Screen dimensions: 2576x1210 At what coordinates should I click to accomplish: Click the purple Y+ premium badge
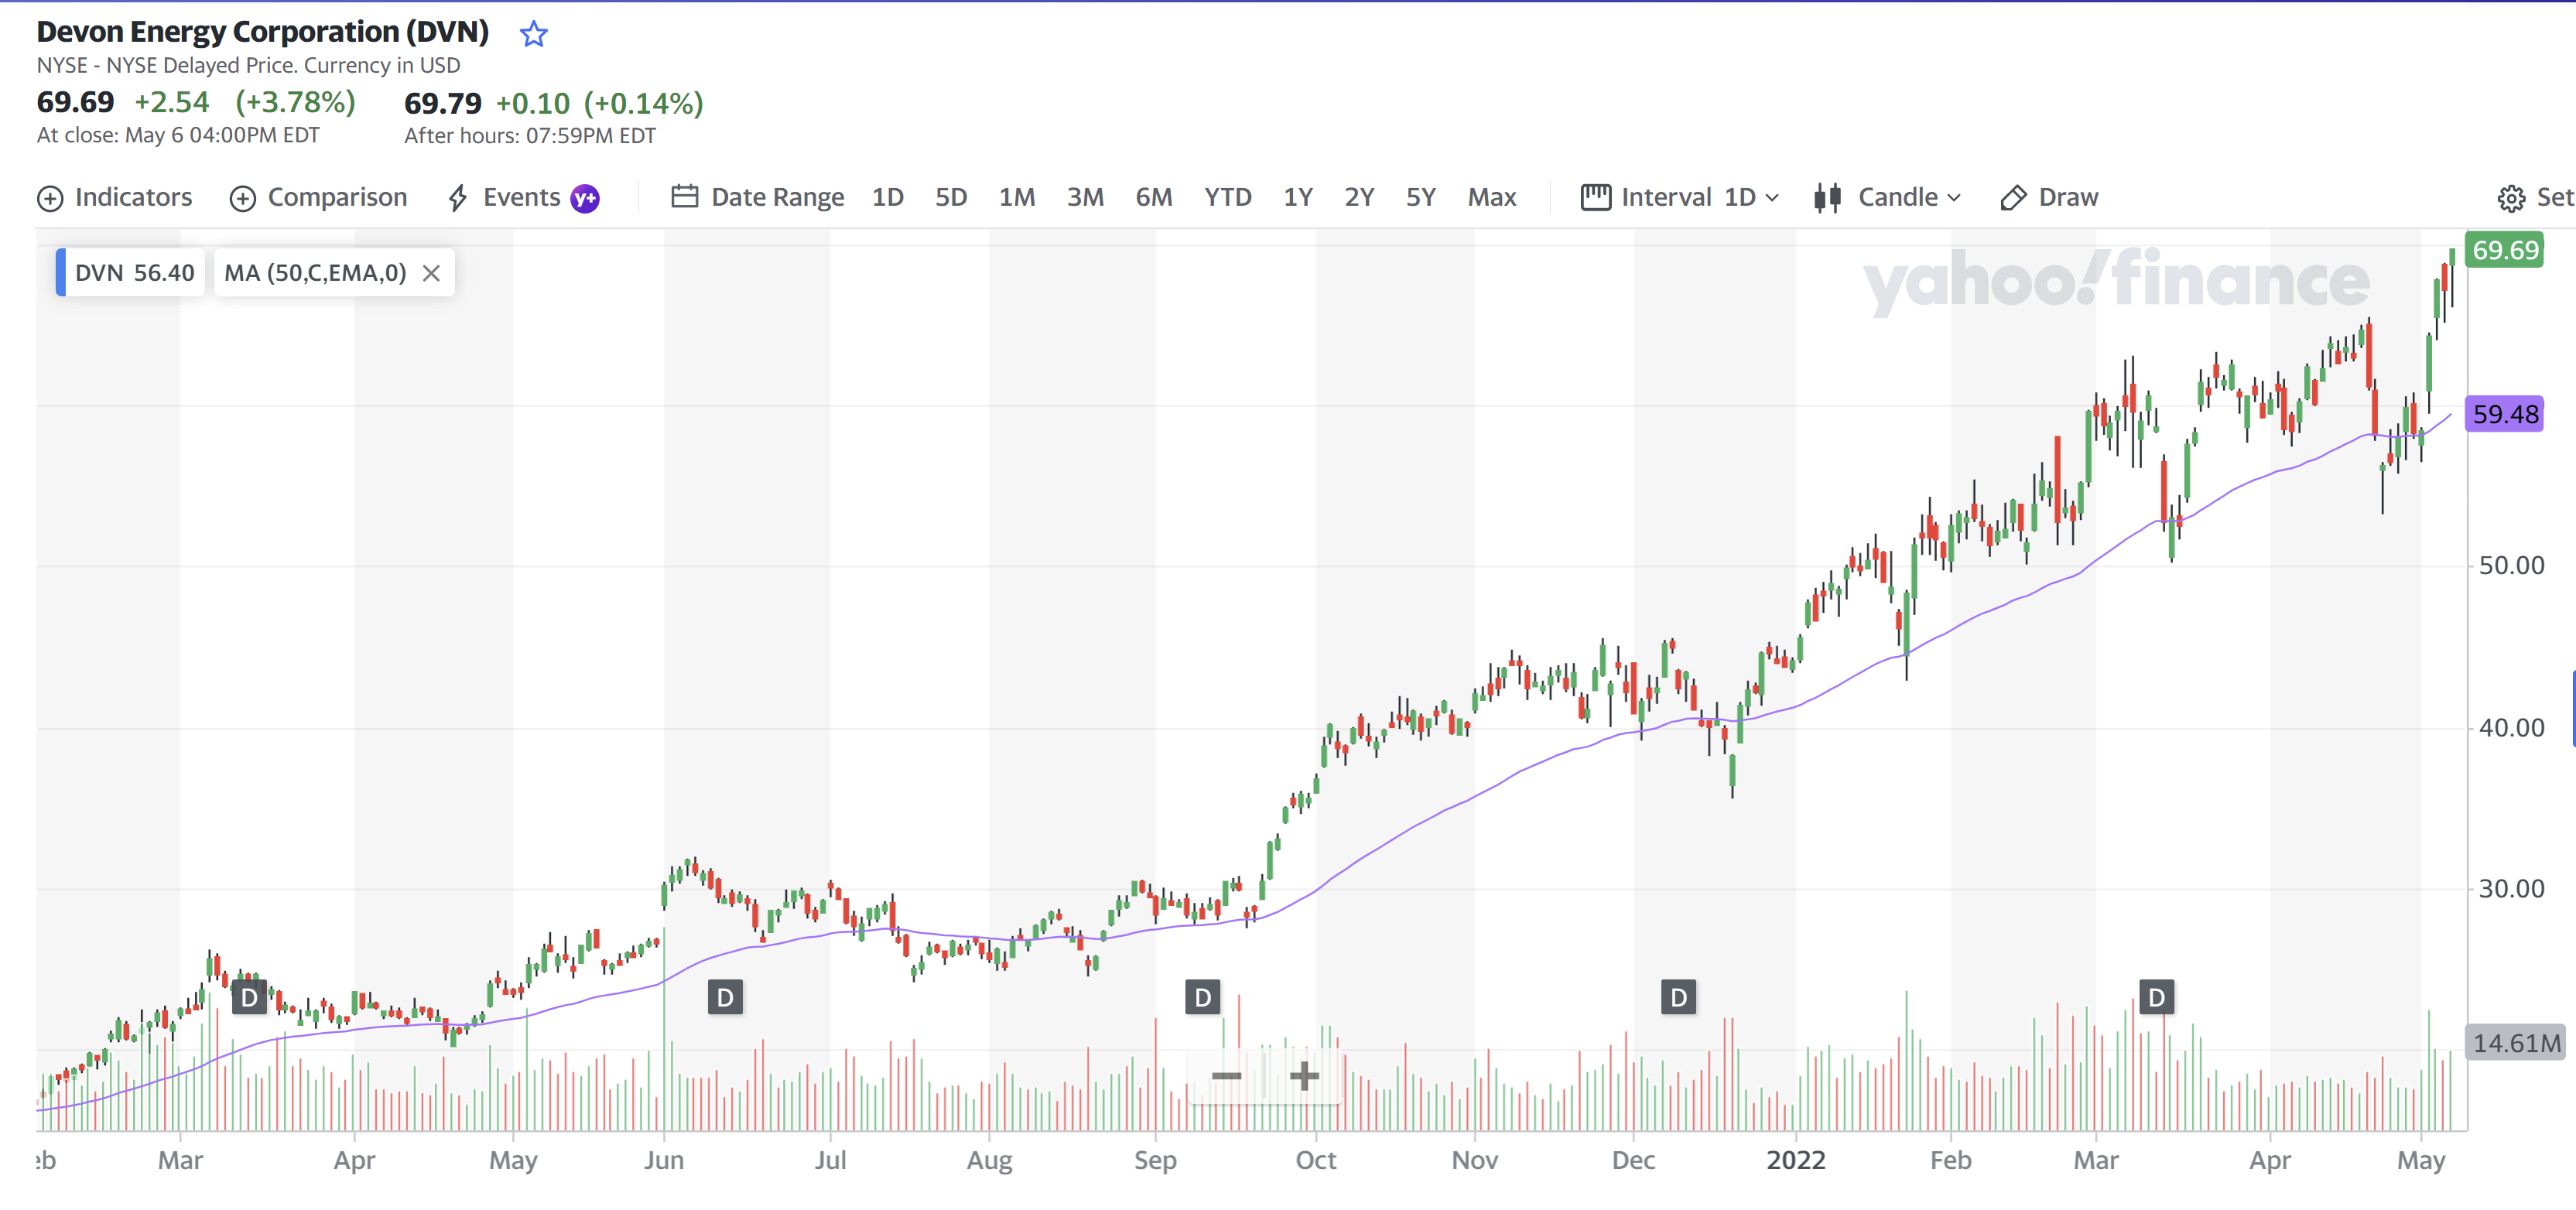click(x=585, y=198)
